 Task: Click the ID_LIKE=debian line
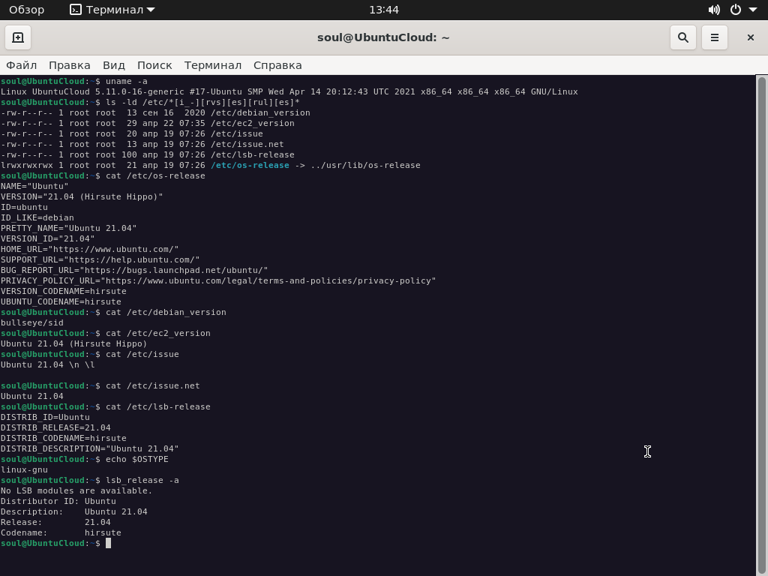(x=37, y=217)
